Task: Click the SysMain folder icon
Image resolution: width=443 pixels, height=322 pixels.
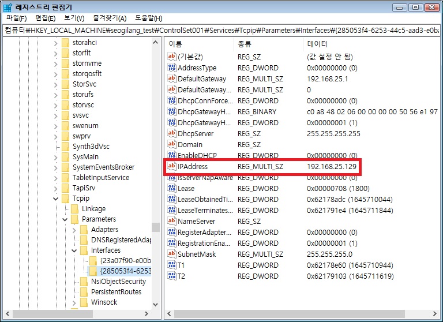Action: pos(65,157)
